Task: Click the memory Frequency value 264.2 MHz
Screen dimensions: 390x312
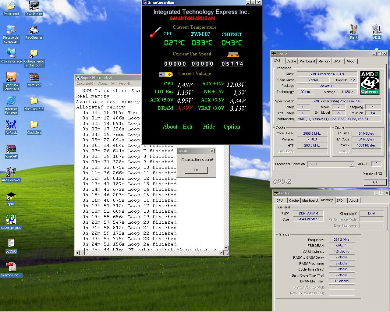Action: 342,239
